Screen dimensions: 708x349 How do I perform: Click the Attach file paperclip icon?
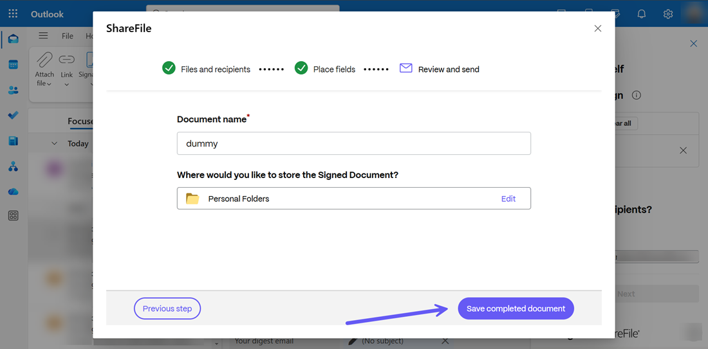tap(44, 60)
